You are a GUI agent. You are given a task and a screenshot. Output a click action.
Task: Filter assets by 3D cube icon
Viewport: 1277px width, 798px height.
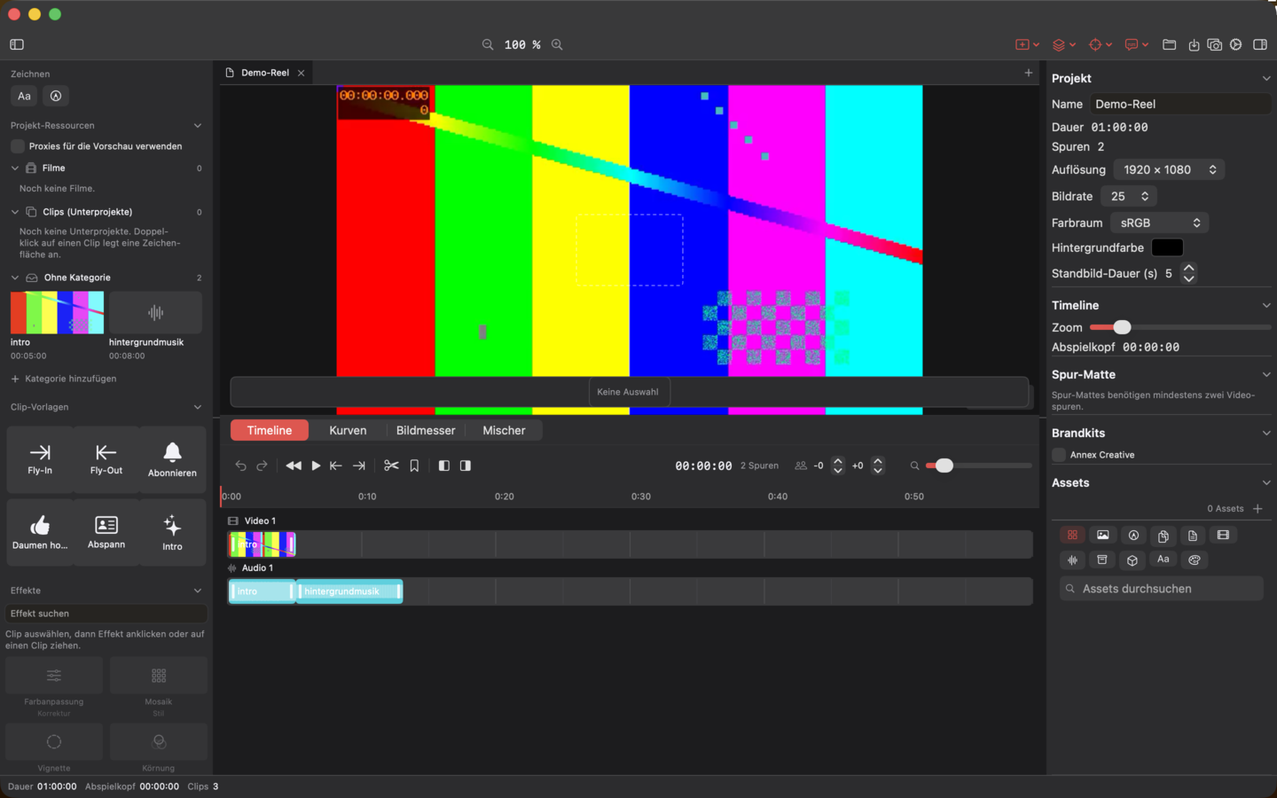[1132, 559]
